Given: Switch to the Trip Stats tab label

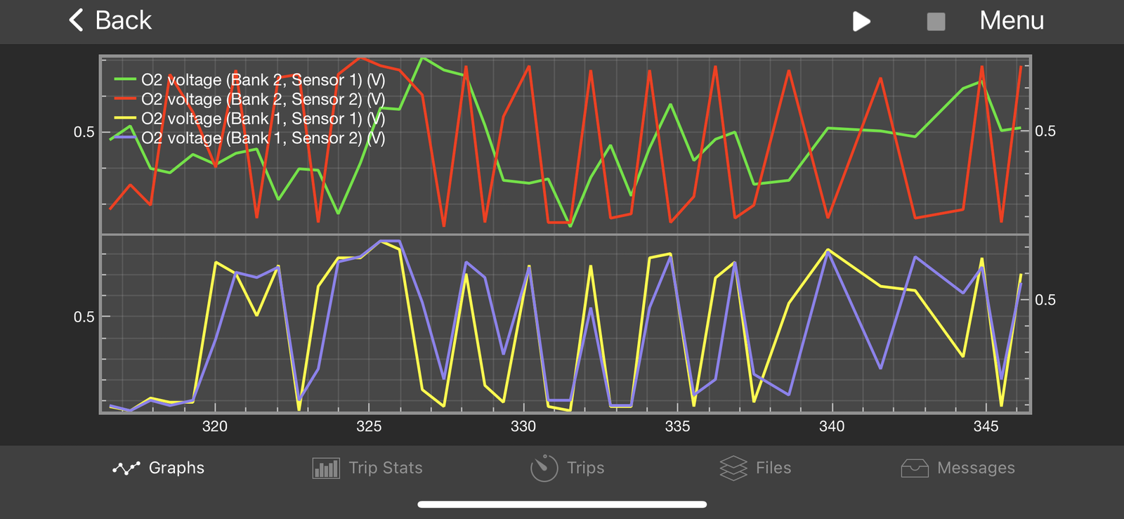Looking at the screenshot, I should [x=386, y=468].
